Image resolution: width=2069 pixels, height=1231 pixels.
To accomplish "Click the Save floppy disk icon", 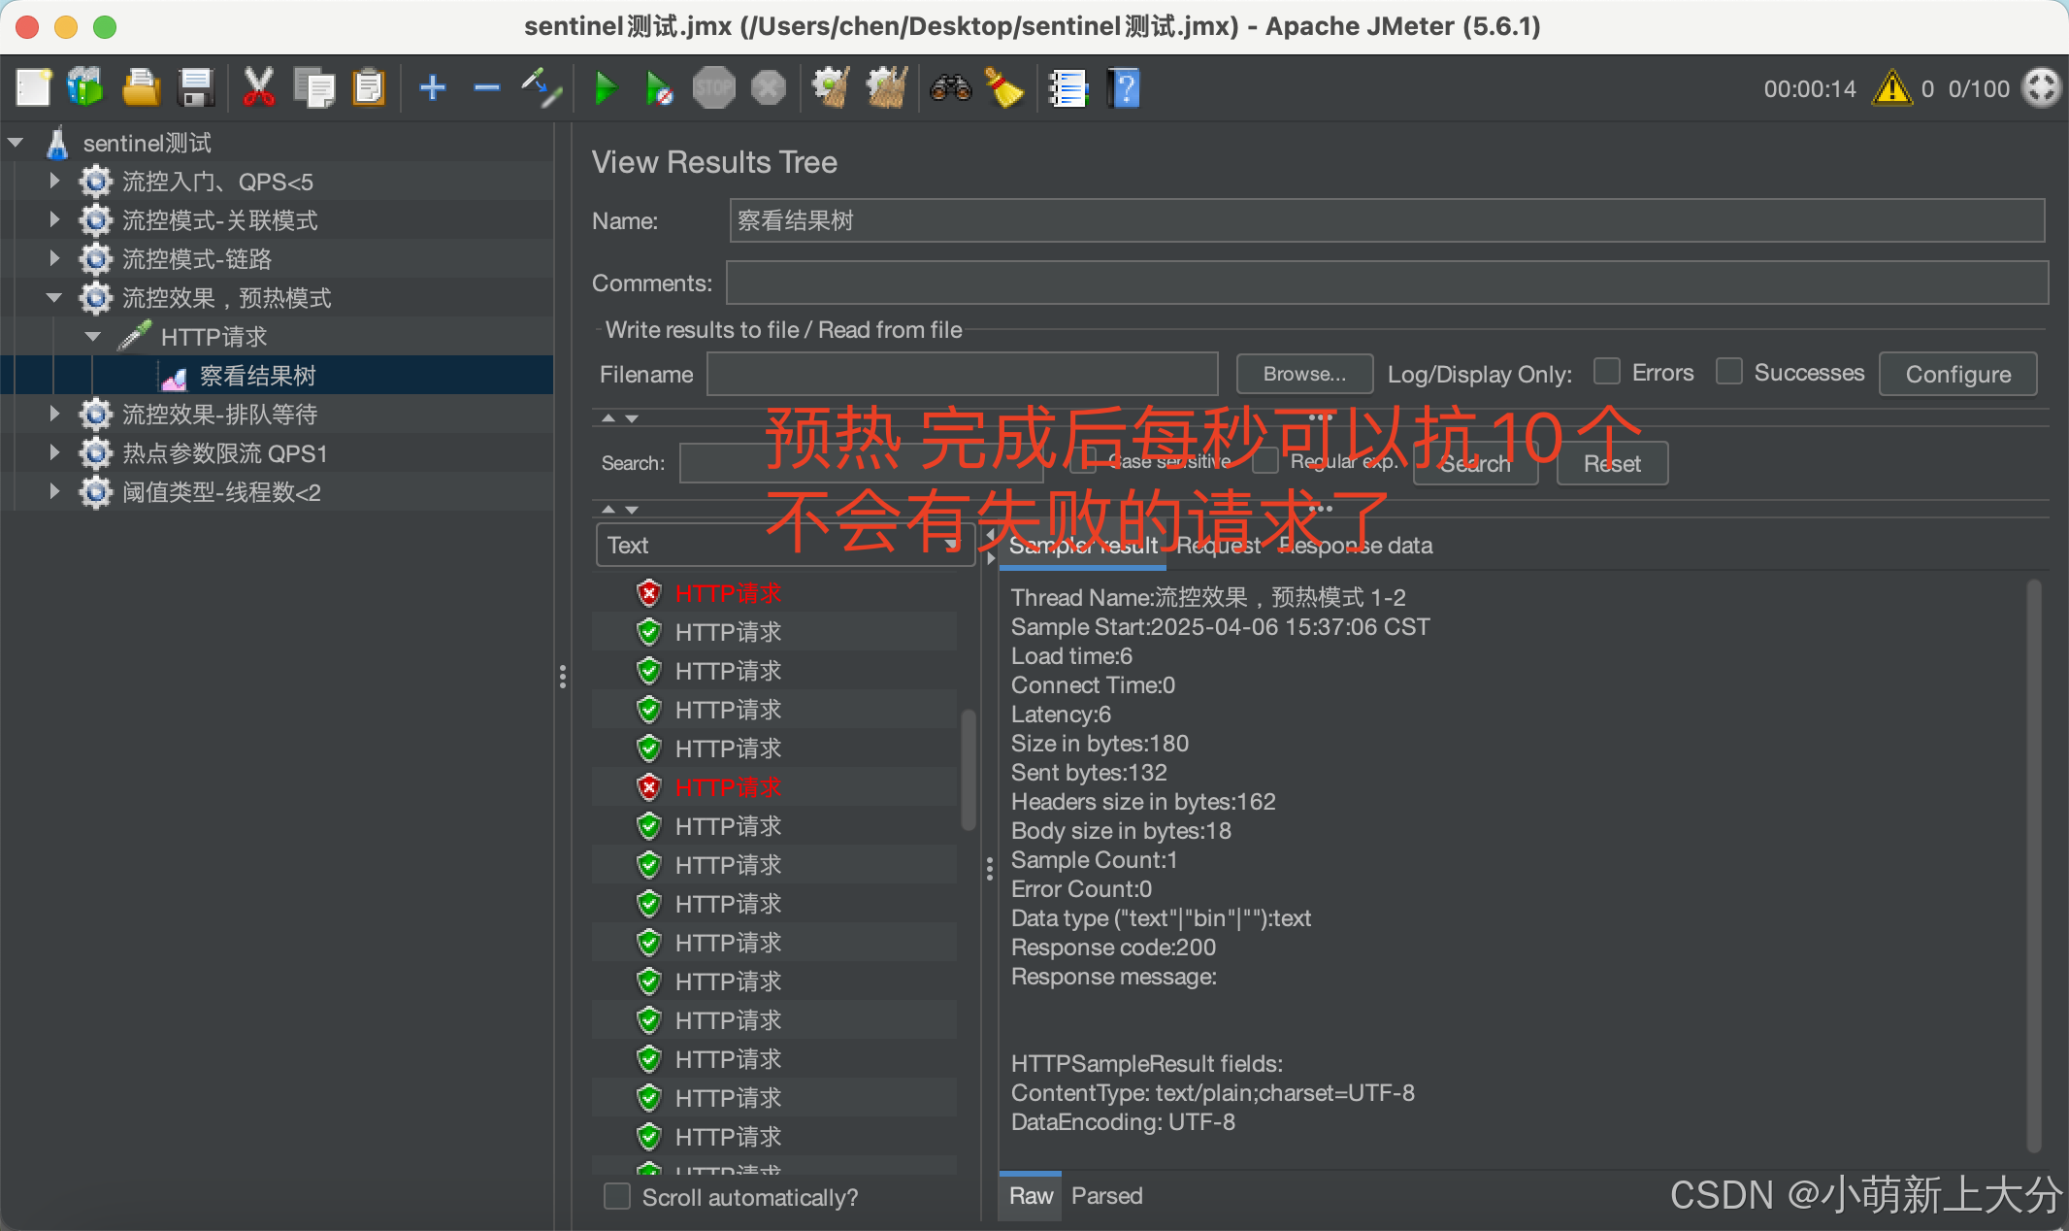I will pos(197,88).
